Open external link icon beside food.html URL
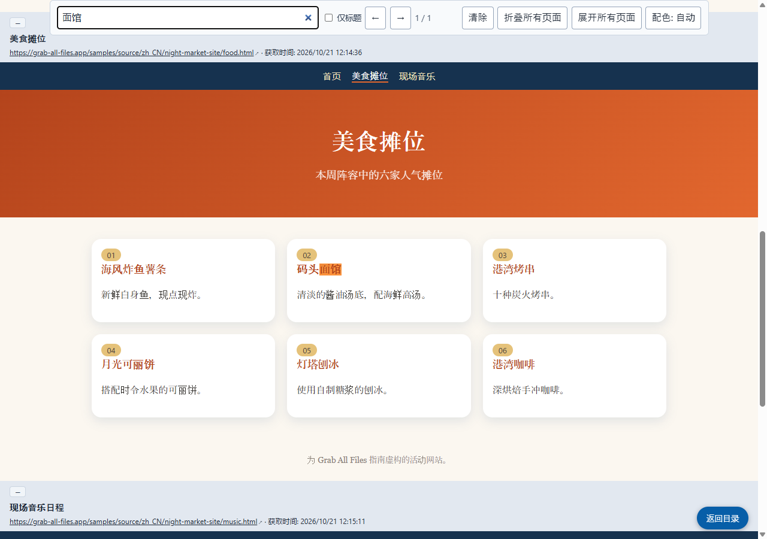This screenshot has height=539, width=767. [257, 53]
